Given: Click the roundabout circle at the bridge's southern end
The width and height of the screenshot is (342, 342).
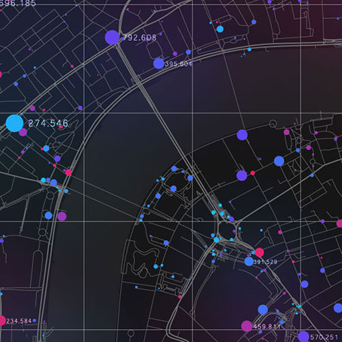Looking at the screenshot, I should click(x=227, y=231).
